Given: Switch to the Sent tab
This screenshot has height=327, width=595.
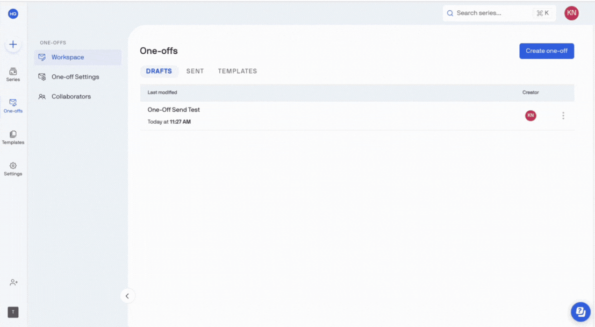Looking at the screenshot, I should click(195, 71).
